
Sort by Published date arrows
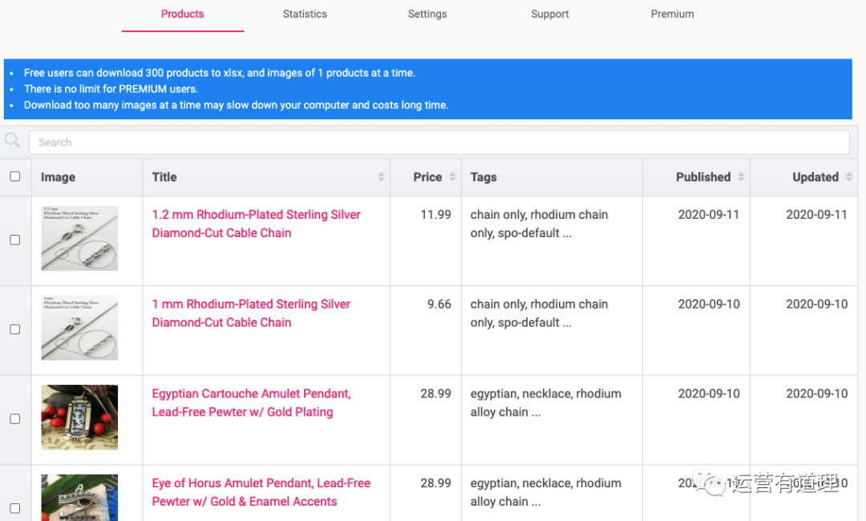[741, 177]
